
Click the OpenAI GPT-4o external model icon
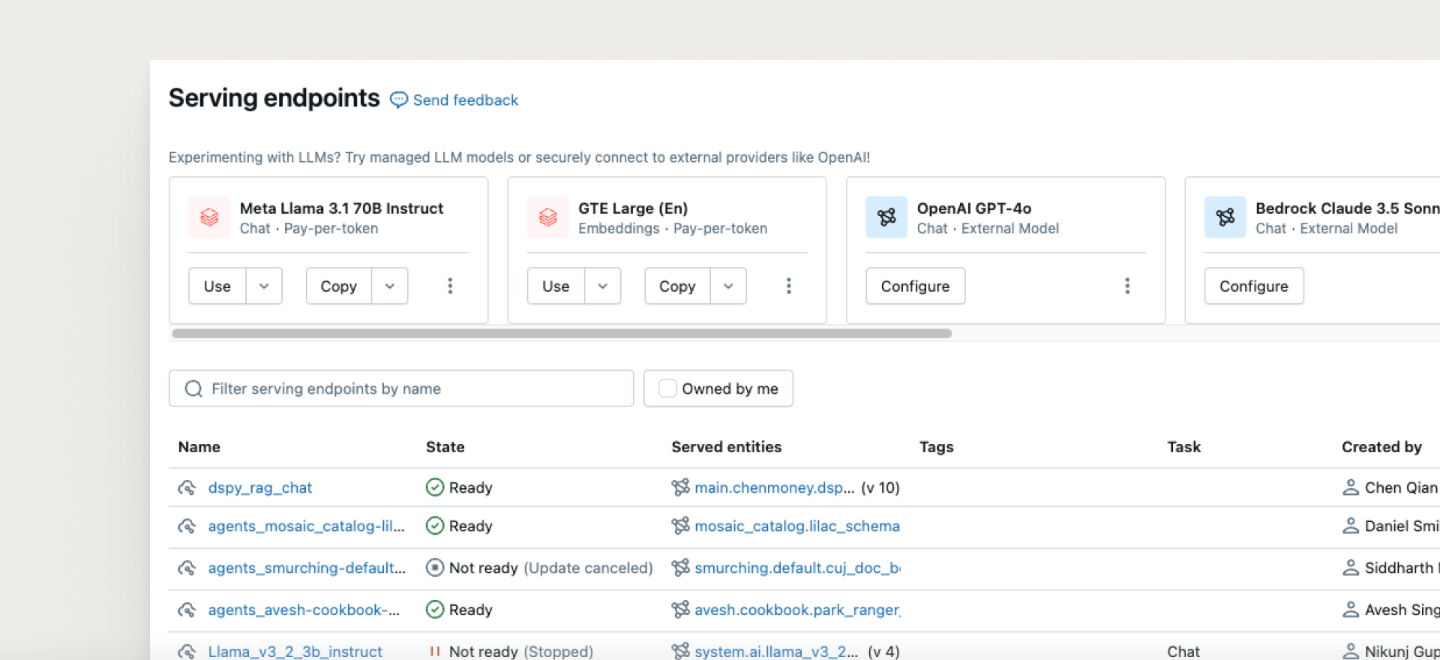click(x=886, y=217)
